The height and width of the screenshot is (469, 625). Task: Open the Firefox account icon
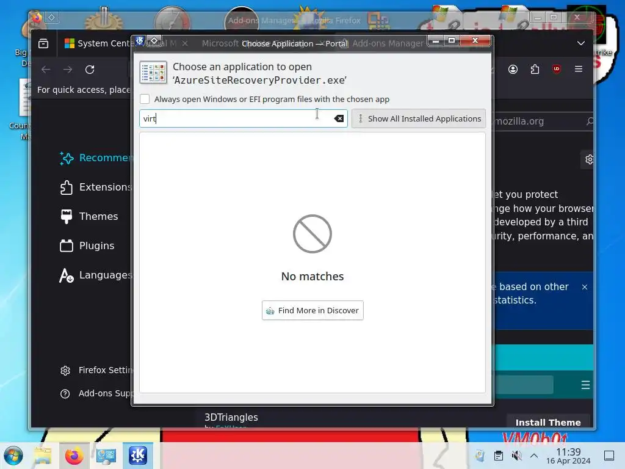click(513, 70)
